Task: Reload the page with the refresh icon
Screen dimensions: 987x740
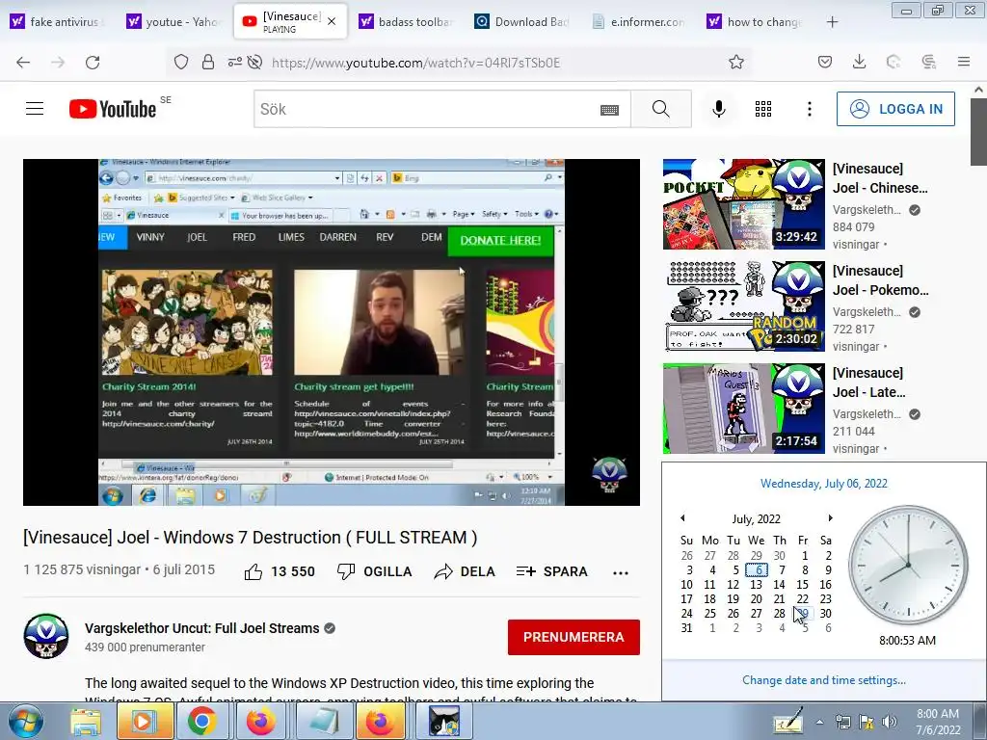Action: tap(93, 63)
